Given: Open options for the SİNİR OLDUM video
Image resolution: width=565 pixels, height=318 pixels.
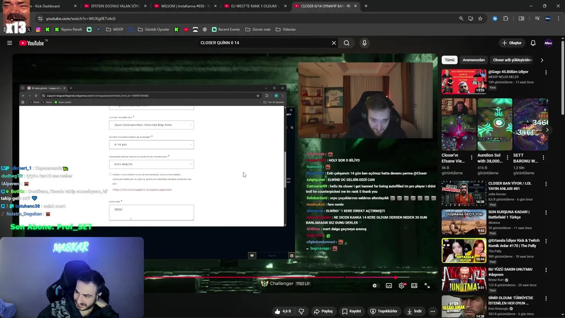Looking at the screenshot, I should [x=546, y=299].
